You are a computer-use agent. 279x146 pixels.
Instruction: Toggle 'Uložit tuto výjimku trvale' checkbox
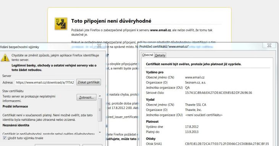coord(5,138)
